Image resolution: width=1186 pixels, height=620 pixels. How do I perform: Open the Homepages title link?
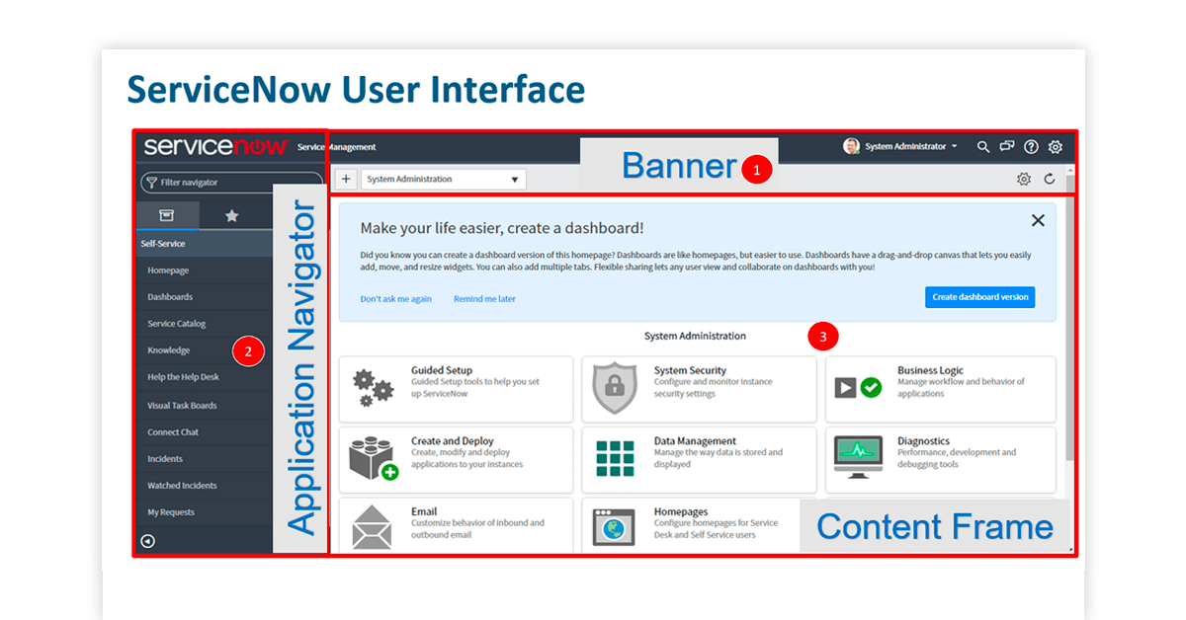[681, 512]
